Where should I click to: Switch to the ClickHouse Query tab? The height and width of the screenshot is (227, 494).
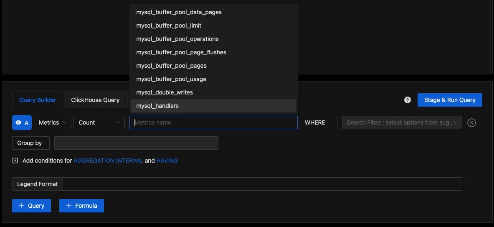[x=95, y=100]
